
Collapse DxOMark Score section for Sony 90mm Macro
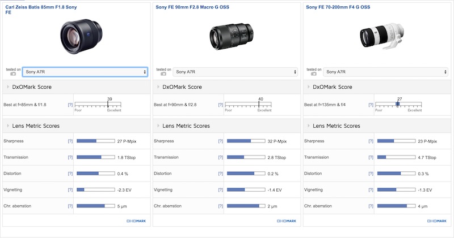pos(158,86)
